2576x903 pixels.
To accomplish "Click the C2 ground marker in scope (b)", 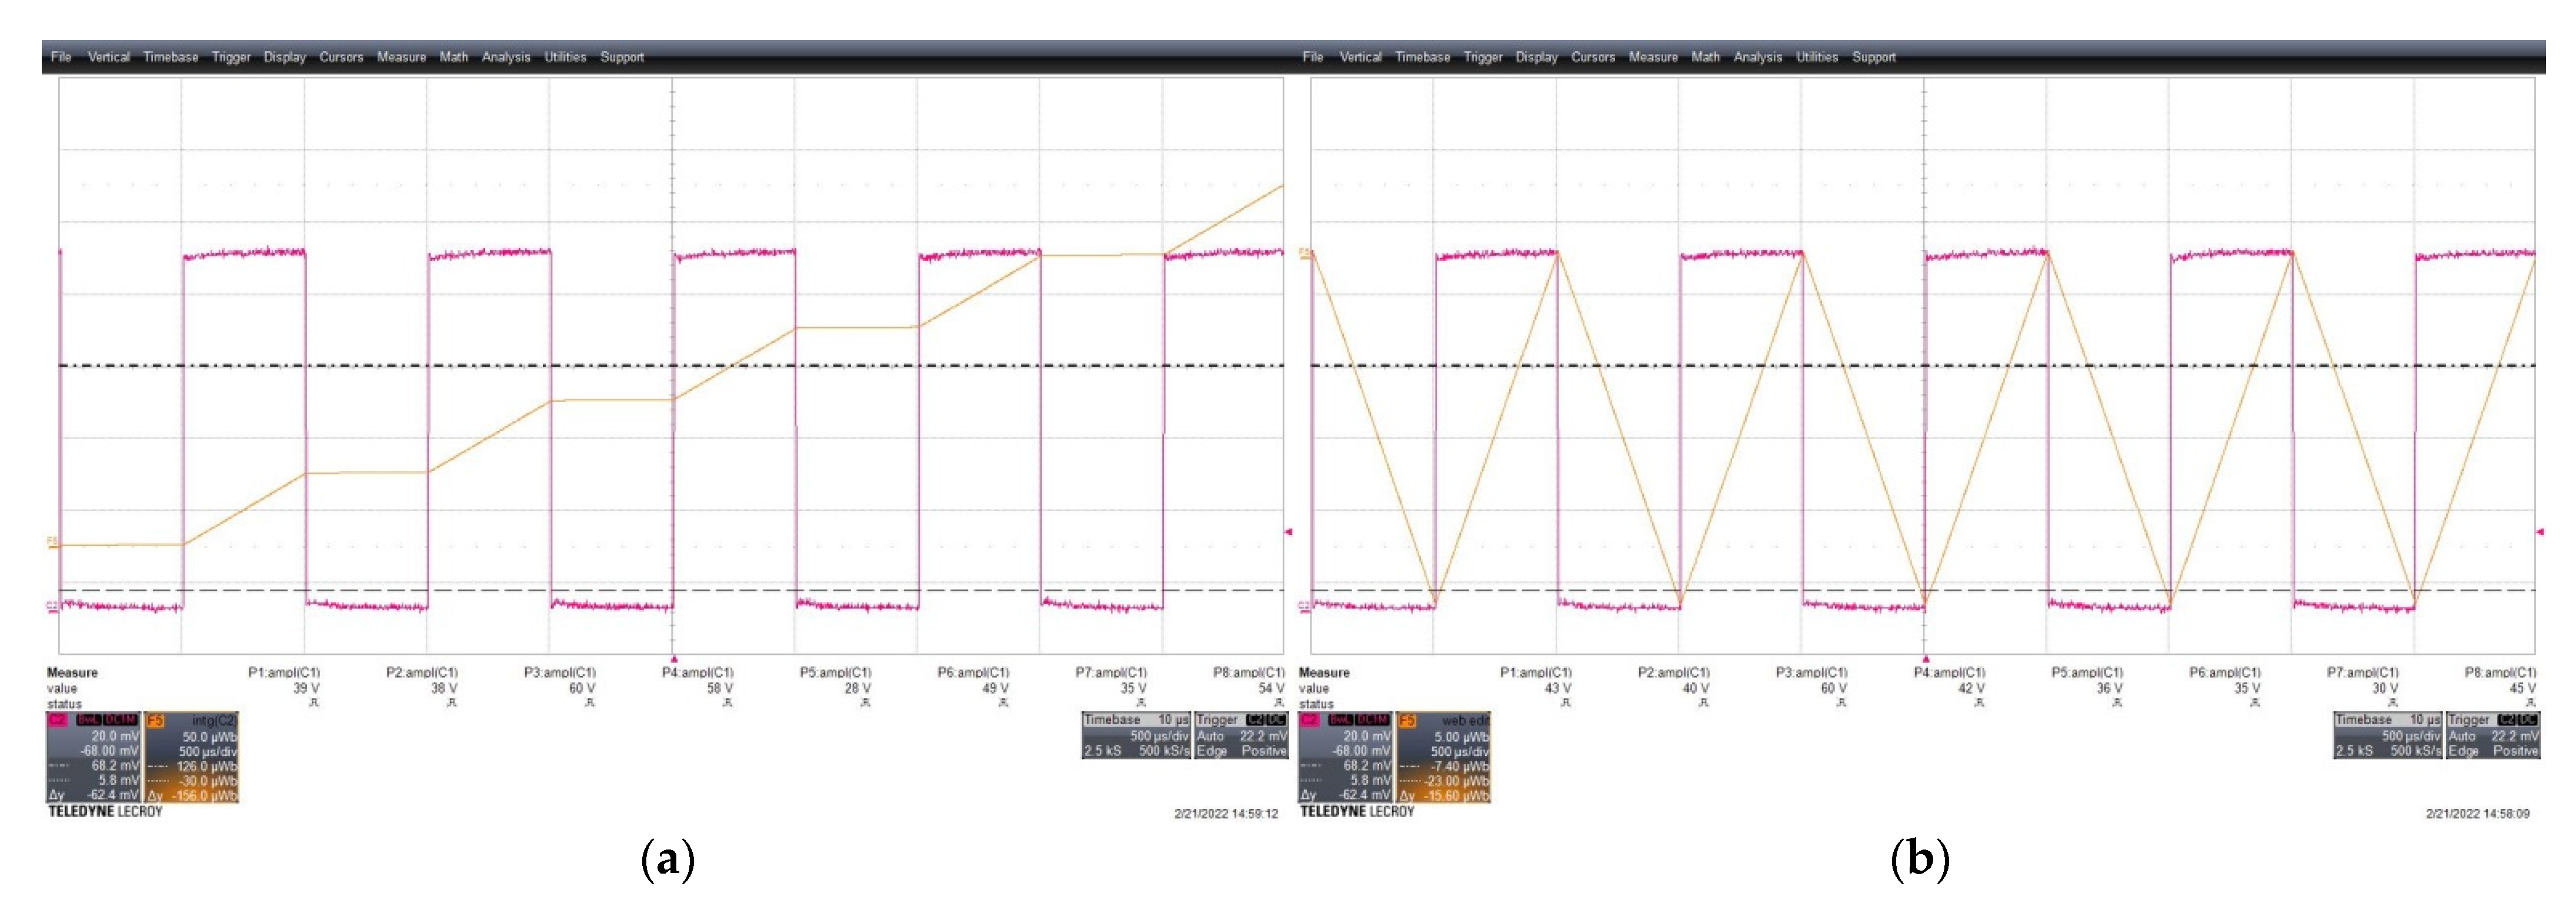I will coord(1303,605).
